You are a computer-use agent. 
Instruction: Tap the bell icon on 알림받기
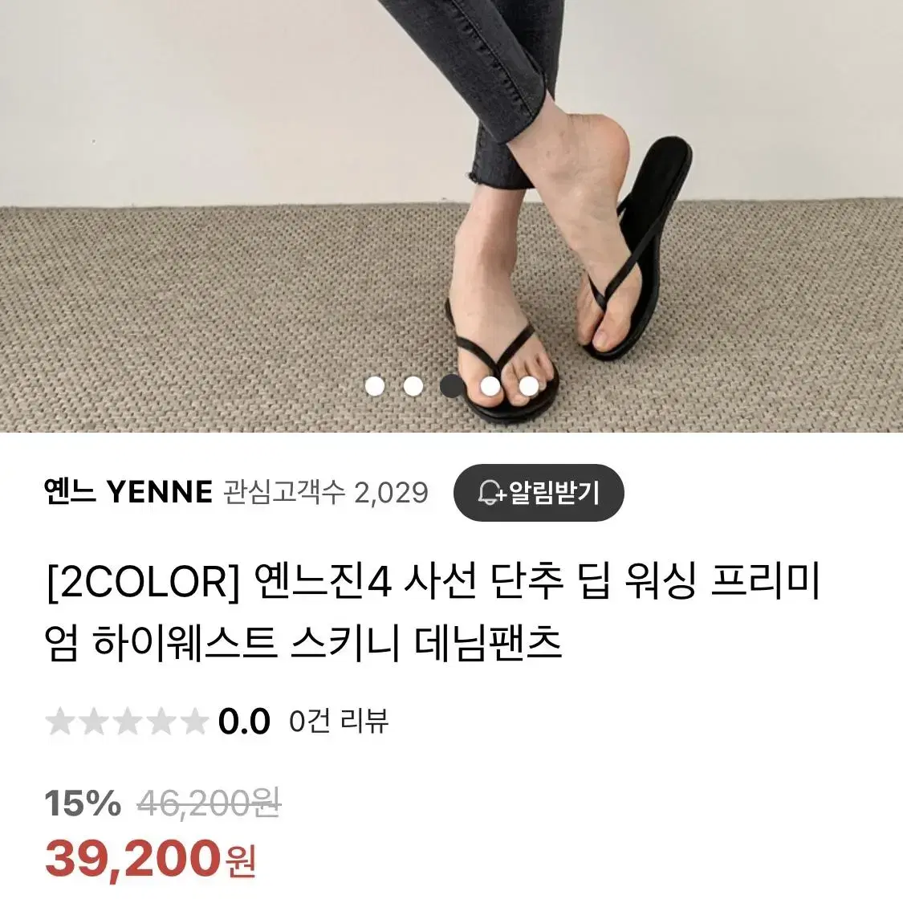click(x=491, y=493)
